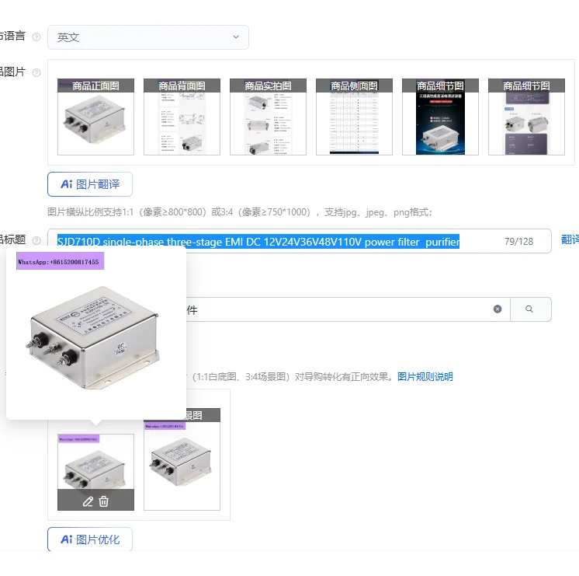The image size is (579, 576).
Task: Click the category search input field
Action: point(347,309)
